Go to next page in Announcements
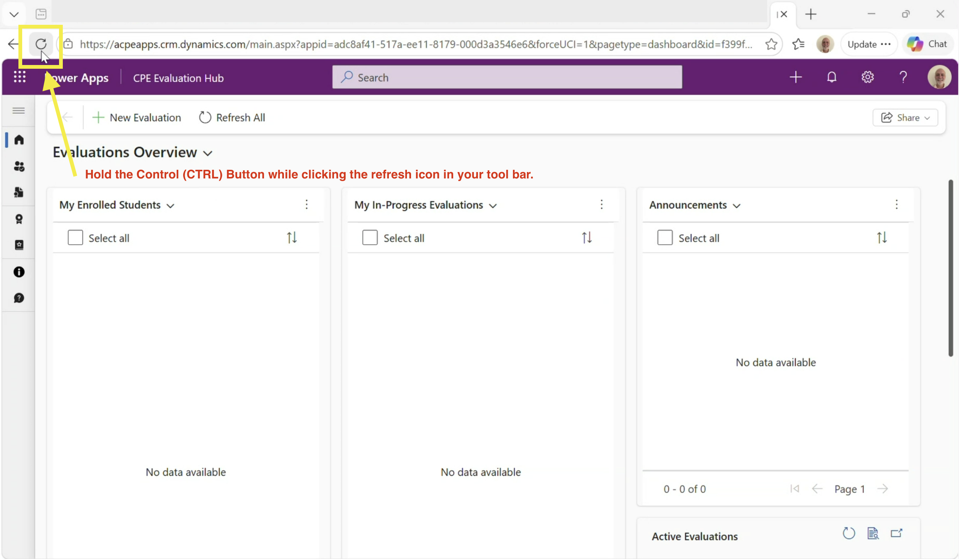Screen dimensions: 959x559 [883, 489]
